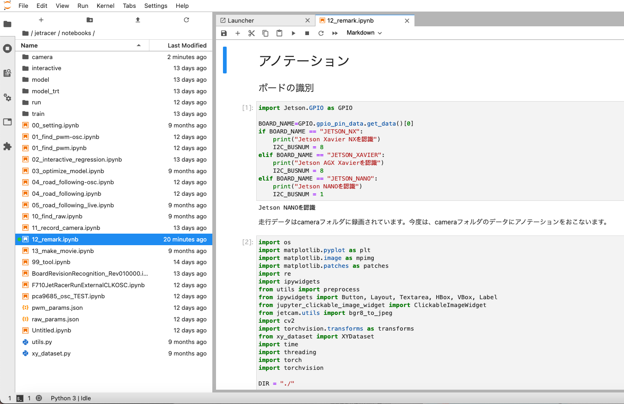
Task: Select 01_find_pwm-osc.ipynb file
Action: tap(114, 137)
